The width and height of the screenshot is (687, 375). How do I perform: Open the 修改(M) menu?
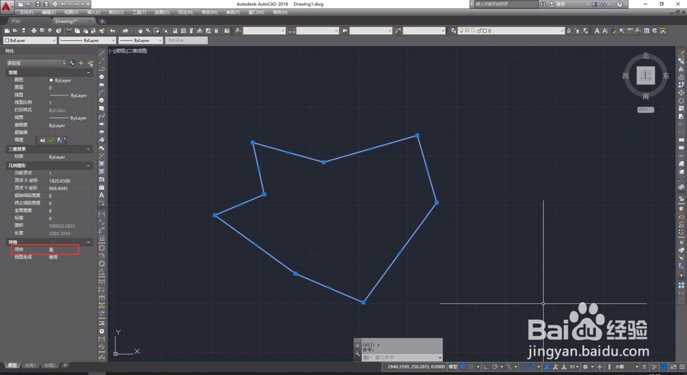tap(209, 12)
